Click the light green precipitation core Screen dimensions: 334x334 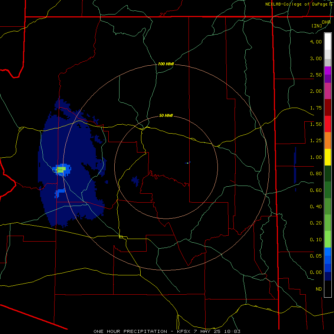pos(60,170)
